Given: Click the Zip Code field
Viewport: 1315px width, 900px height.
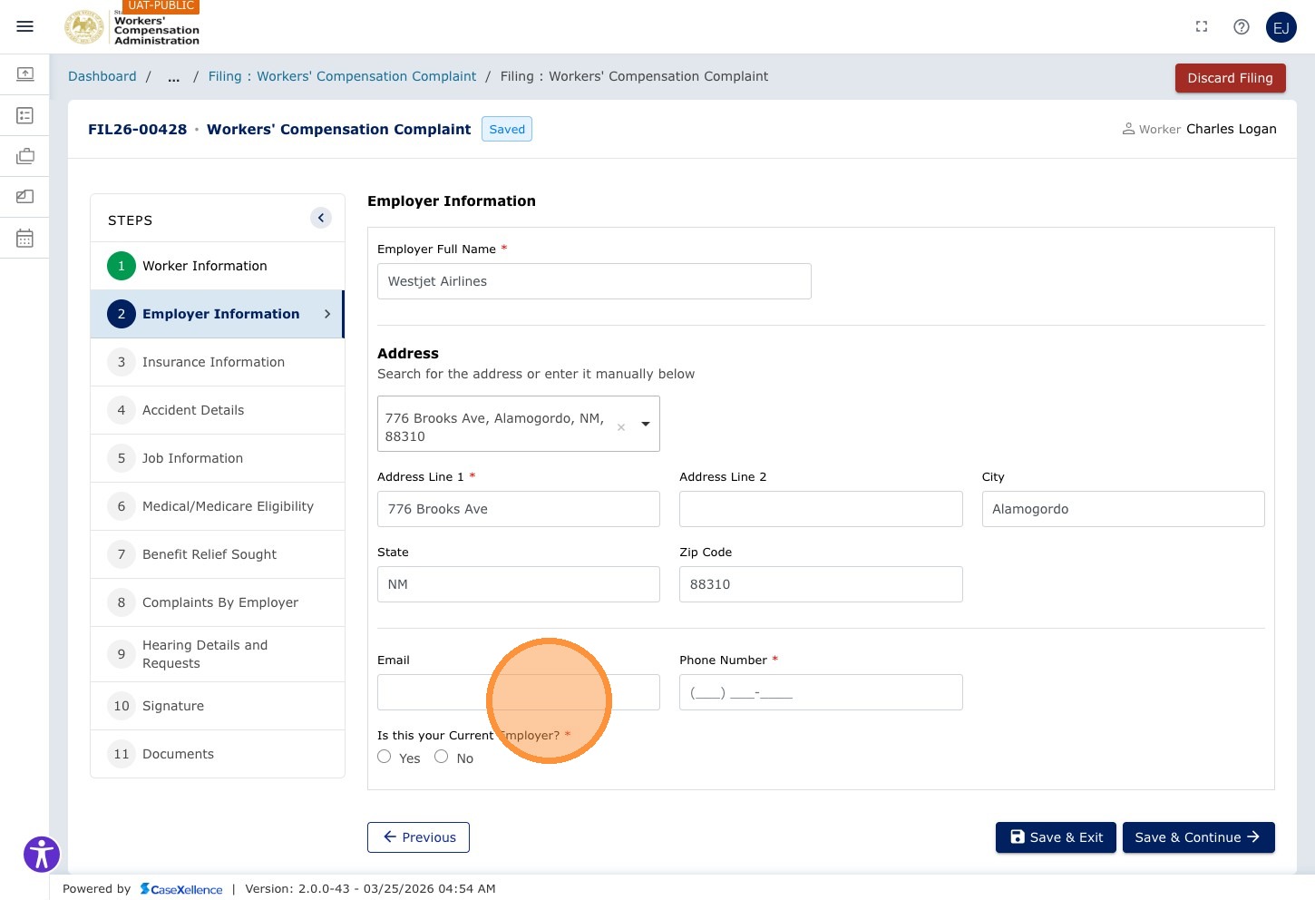Looking at the screenshot, I should 821,584.
